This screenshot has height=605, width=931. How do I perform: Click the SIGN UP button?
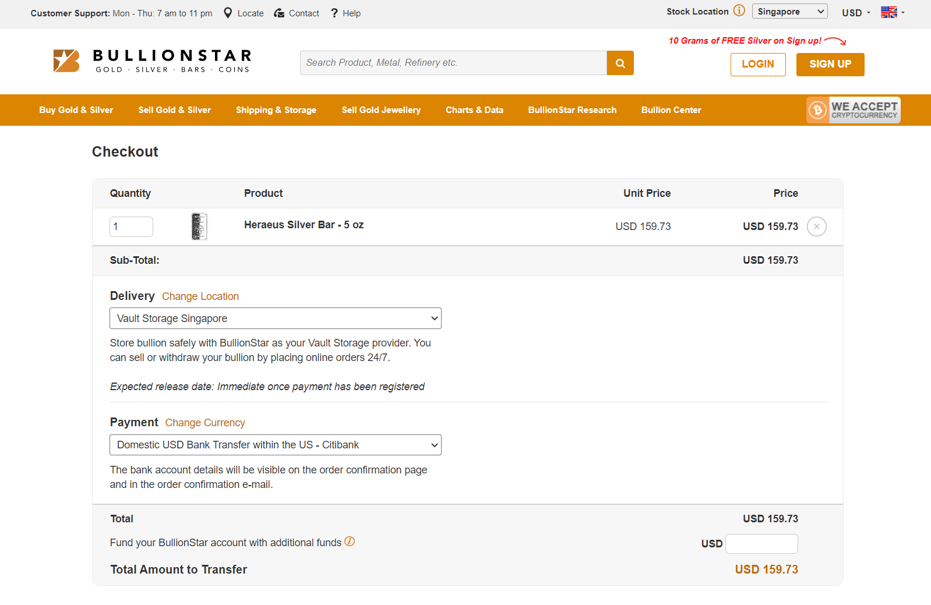point(830,65)
